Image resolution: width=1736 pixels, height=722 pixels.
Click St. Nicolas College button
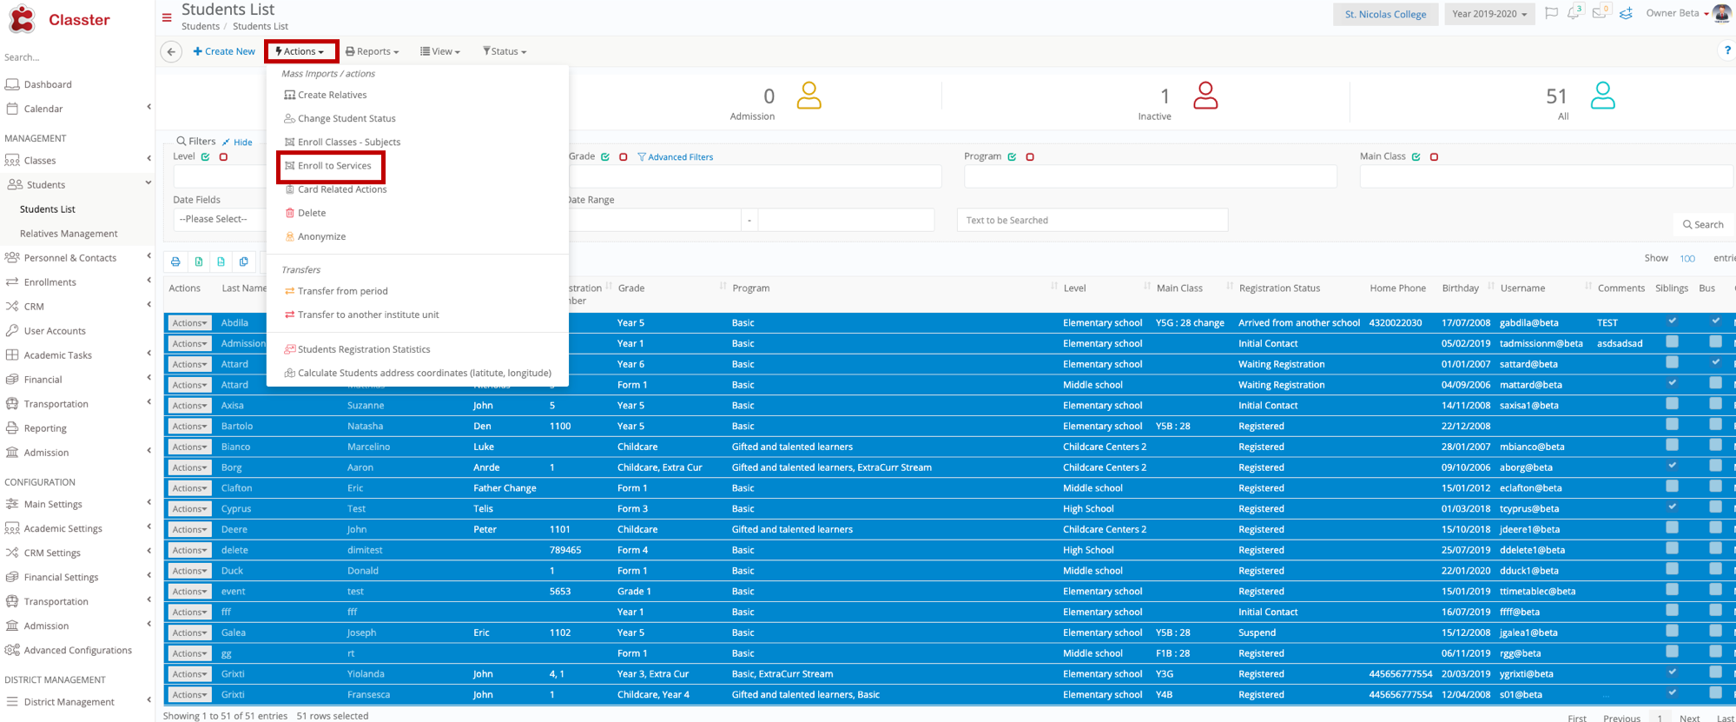click(x=1385, y=14)
